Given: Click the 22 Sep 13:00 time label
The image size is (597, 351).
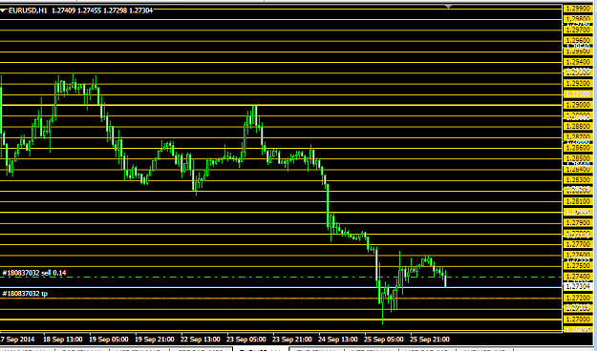Looking at the screenshot, I should (x=201, y=340).
